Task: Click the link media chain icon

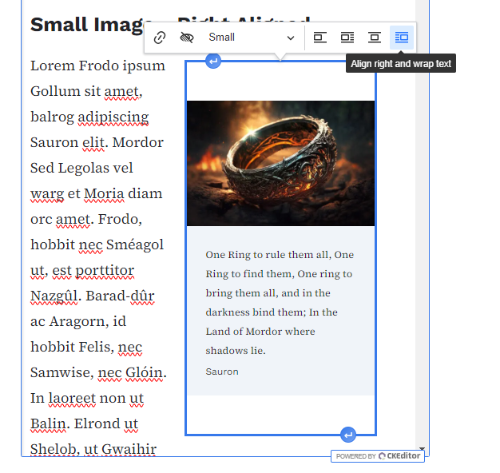Action: click(x=160, y=38)
